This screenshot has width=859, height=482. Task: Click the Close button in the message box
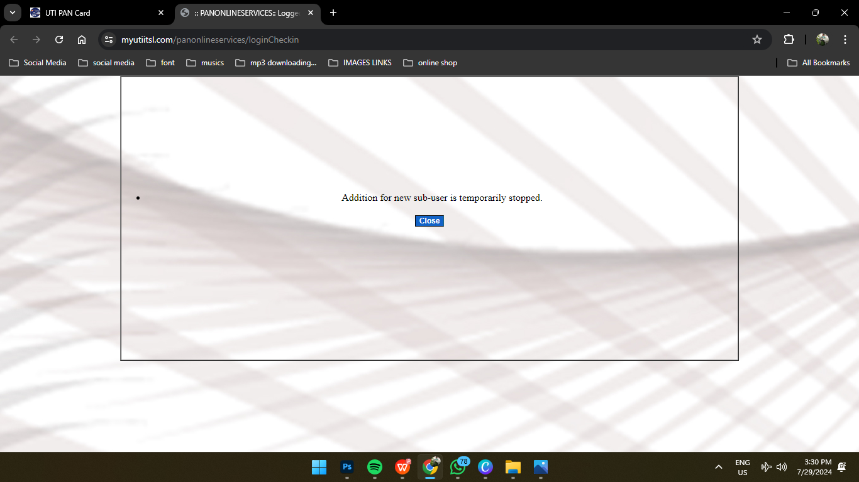[x=429, y=221]
